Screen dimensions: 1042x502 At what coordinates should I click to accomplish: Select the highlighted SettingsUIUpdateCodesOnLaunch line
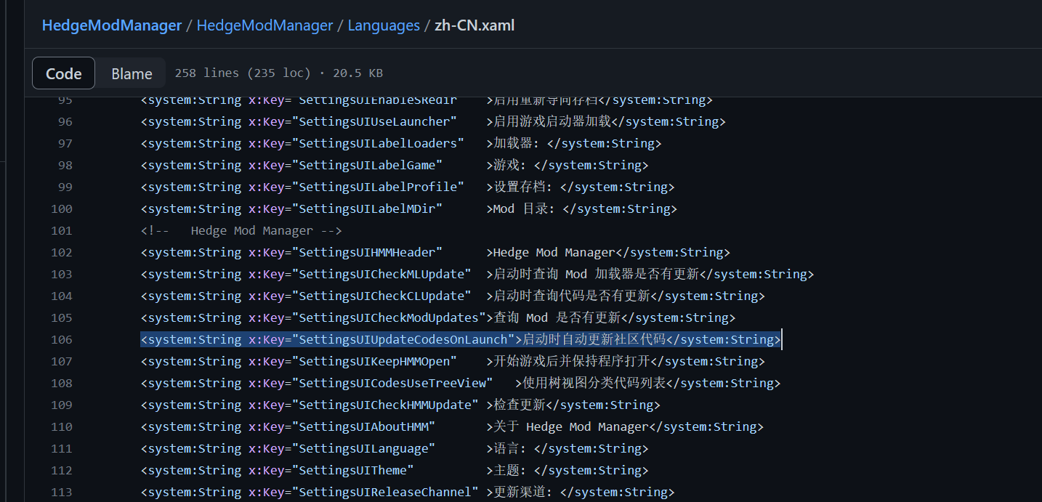coord(460,339)
